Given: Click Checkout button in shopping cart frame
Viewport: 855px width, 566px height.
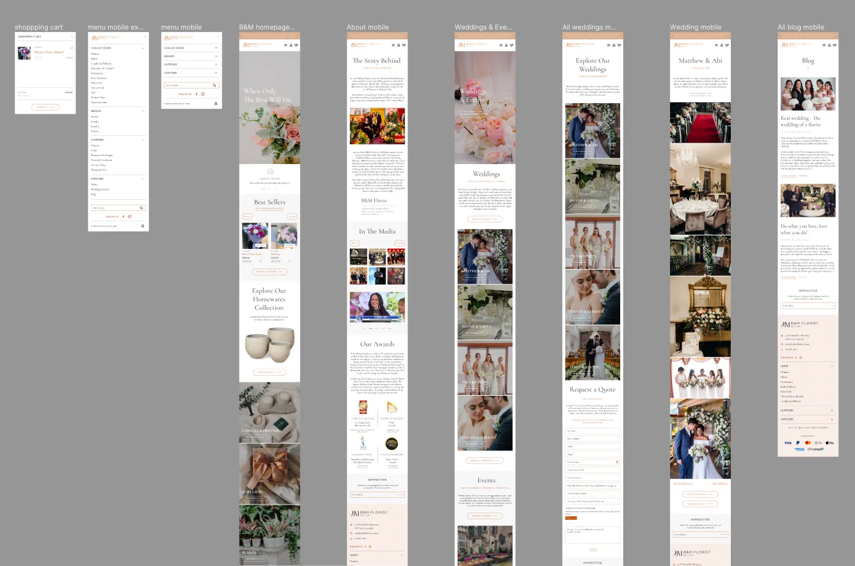Looking at the screenshot, I should pos(45,107).
